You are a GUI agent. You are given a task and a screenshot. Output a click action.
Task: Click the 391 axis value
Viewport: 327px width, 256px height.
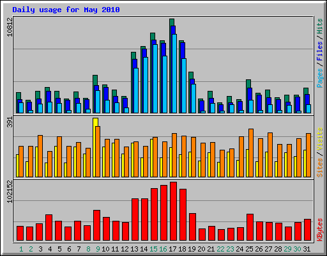(x=10, y=122)
